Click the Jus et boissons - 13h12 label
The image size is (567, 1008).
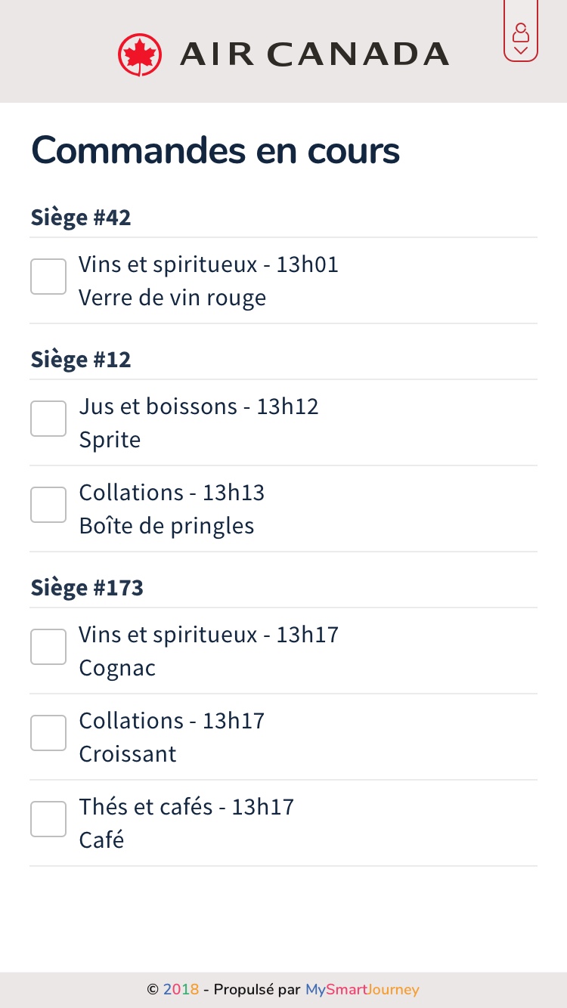199,407
